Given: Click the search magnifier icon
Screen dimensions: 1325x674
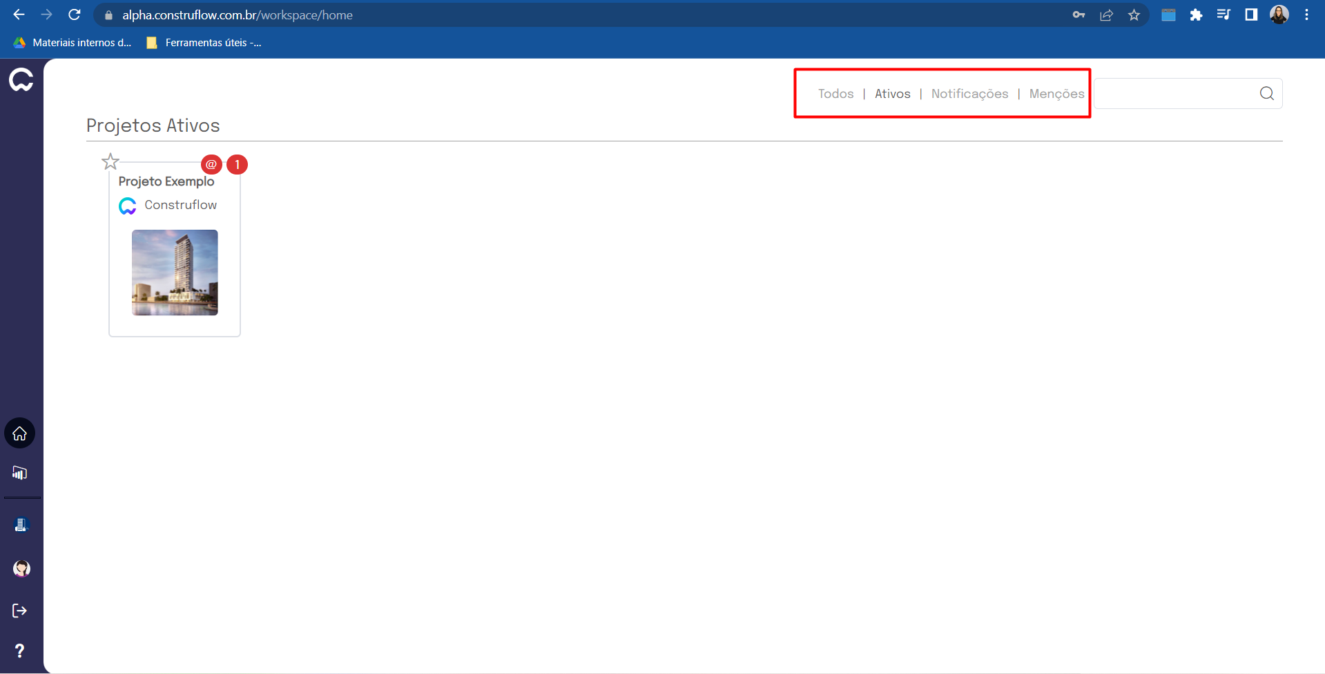Looking at the screenshot, I should tap(1266, 94).
